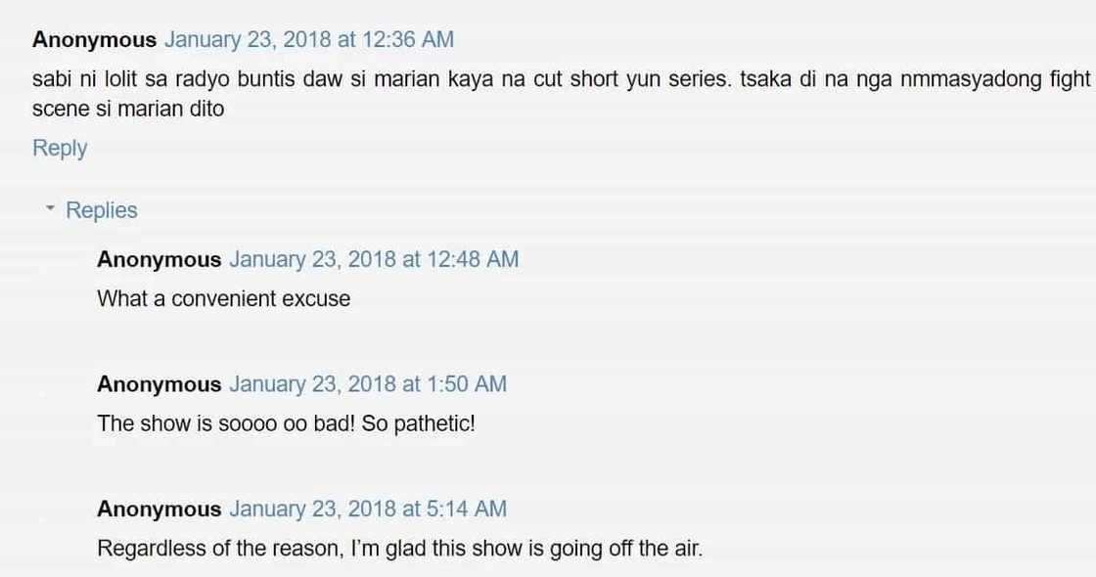Open the 1:50 AM reply timestamp
The width and height of the screenshot is (1096, 577).
click(368, 384)
